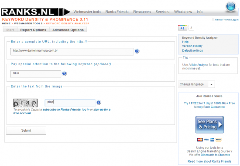Click the blue chart globe icon

[x=231, y=7]
